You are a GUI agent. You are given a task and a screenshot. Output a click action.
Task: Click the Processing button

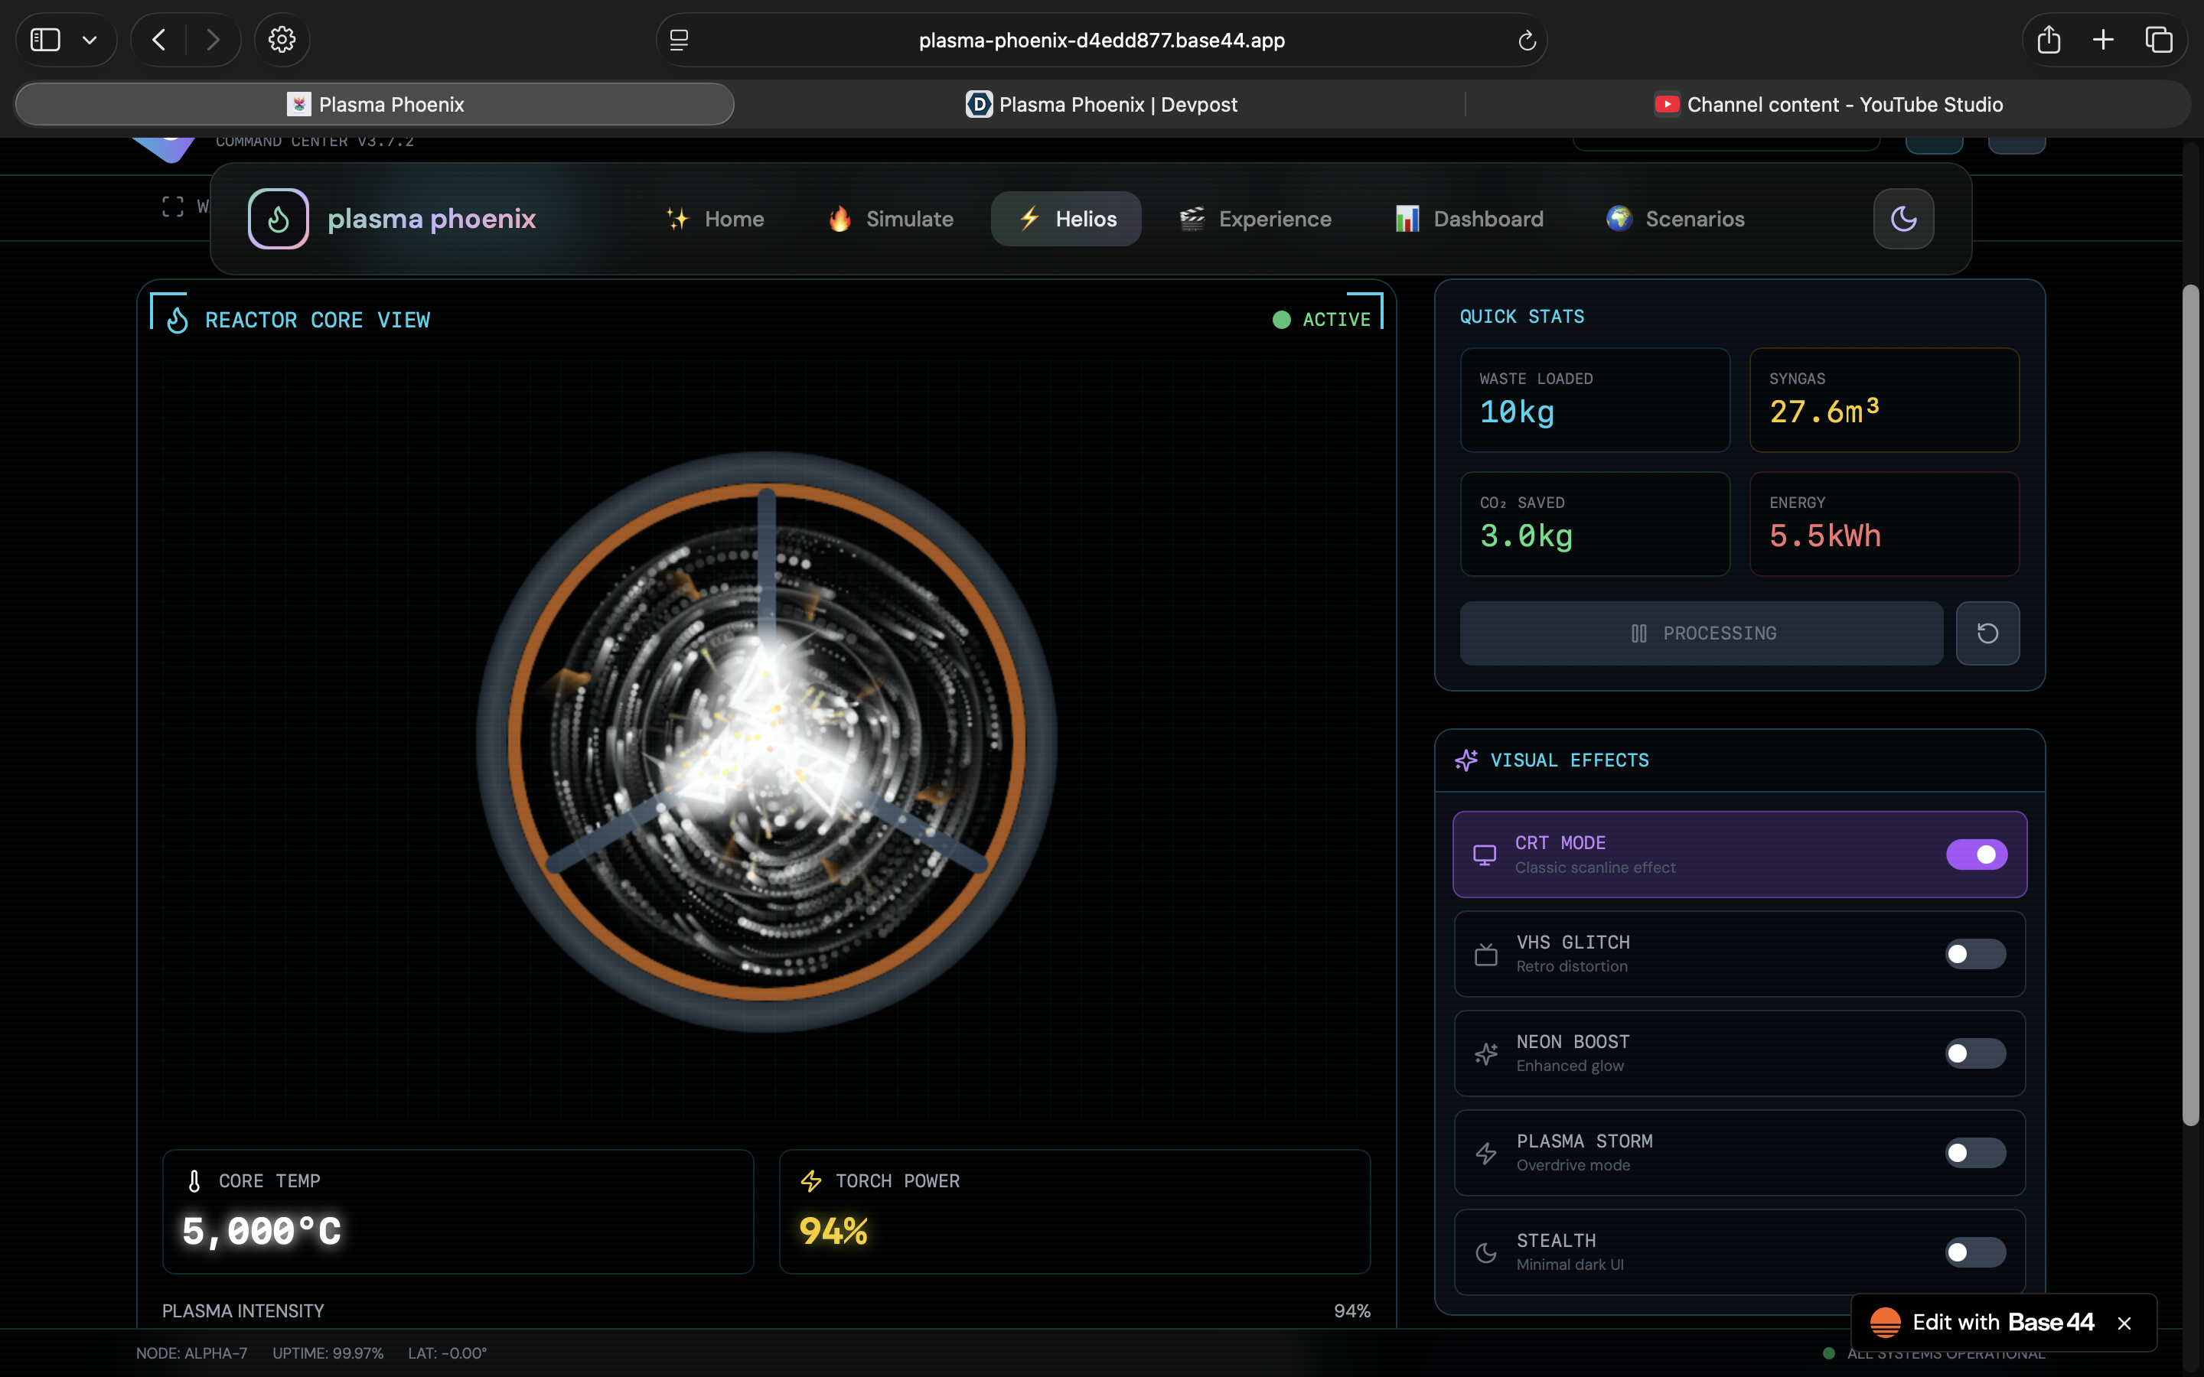pos(1701,633)
